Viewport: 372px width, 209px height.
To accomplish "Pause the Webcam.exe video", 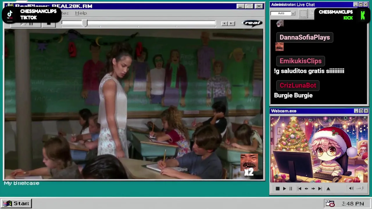I will tap(291, 189).
